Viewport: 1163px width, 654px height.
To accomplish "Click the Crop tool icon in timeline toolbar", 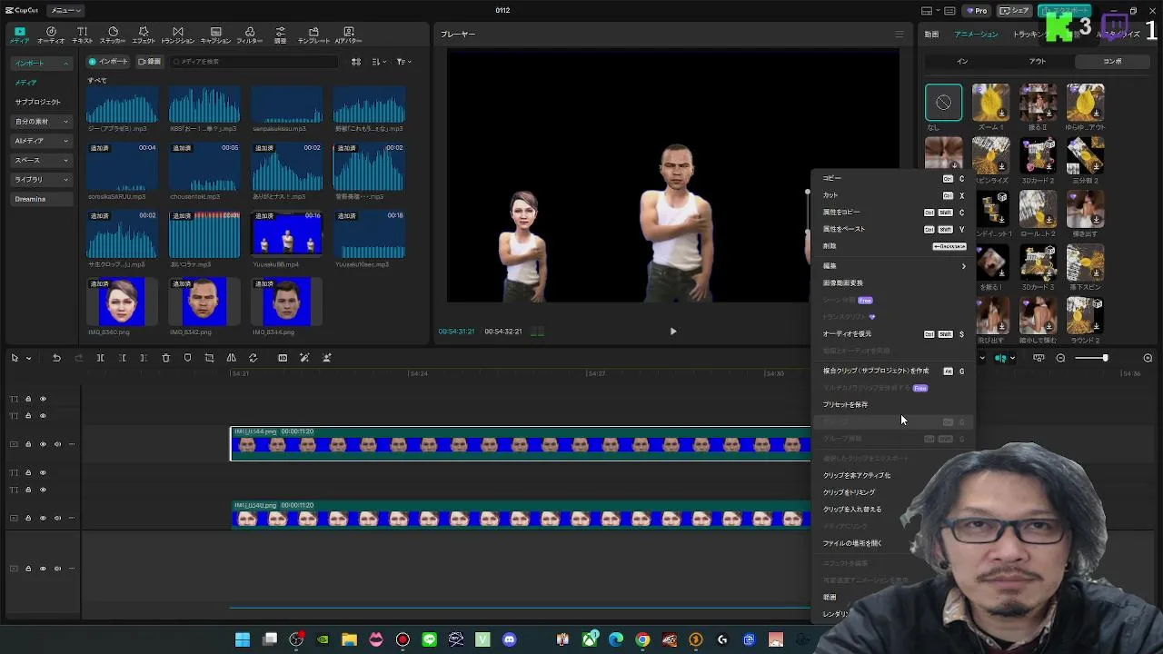I will tap(209, 358).
